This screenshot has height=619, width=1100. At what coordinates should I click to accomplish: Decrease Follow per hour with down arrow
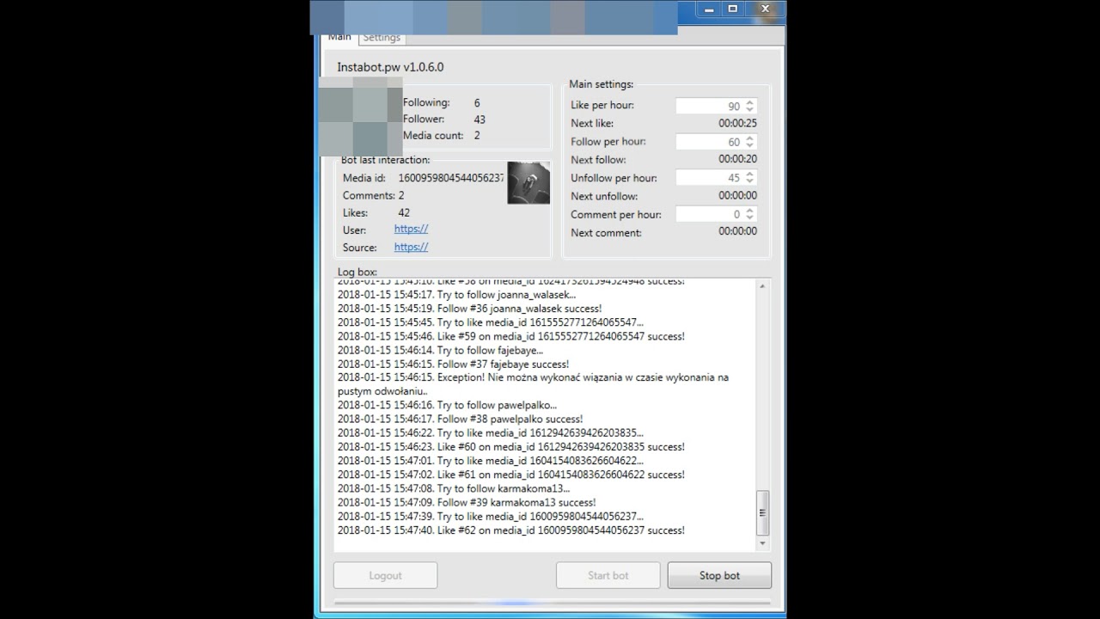click(x=749, y=146)
